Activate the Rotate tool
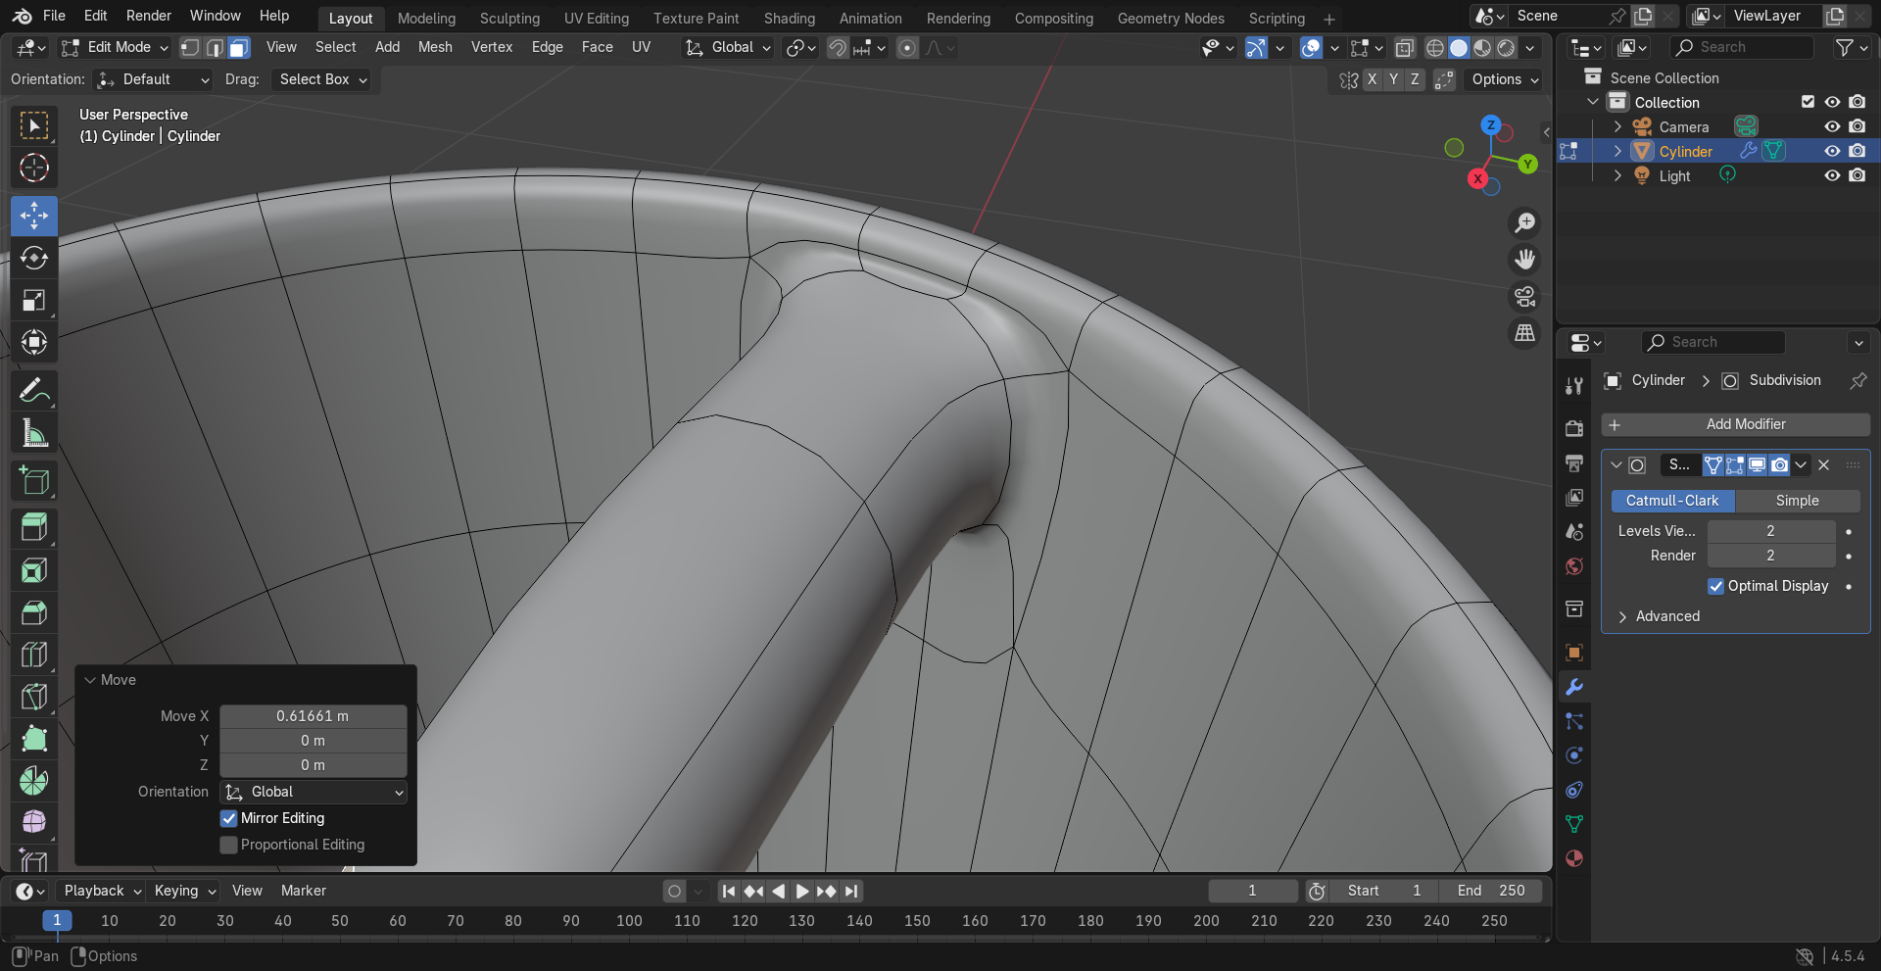The image size is (1881, 971). (x=34, y=258)
